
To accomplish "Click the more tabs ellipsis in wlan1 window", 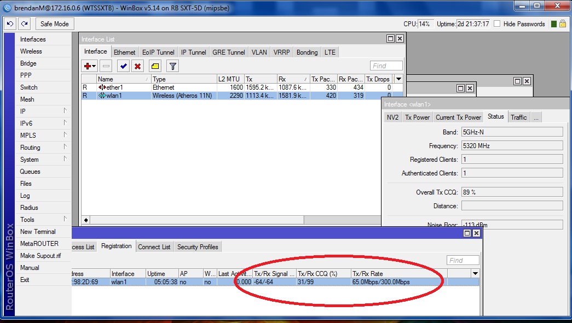I will (x=536, y=118).
